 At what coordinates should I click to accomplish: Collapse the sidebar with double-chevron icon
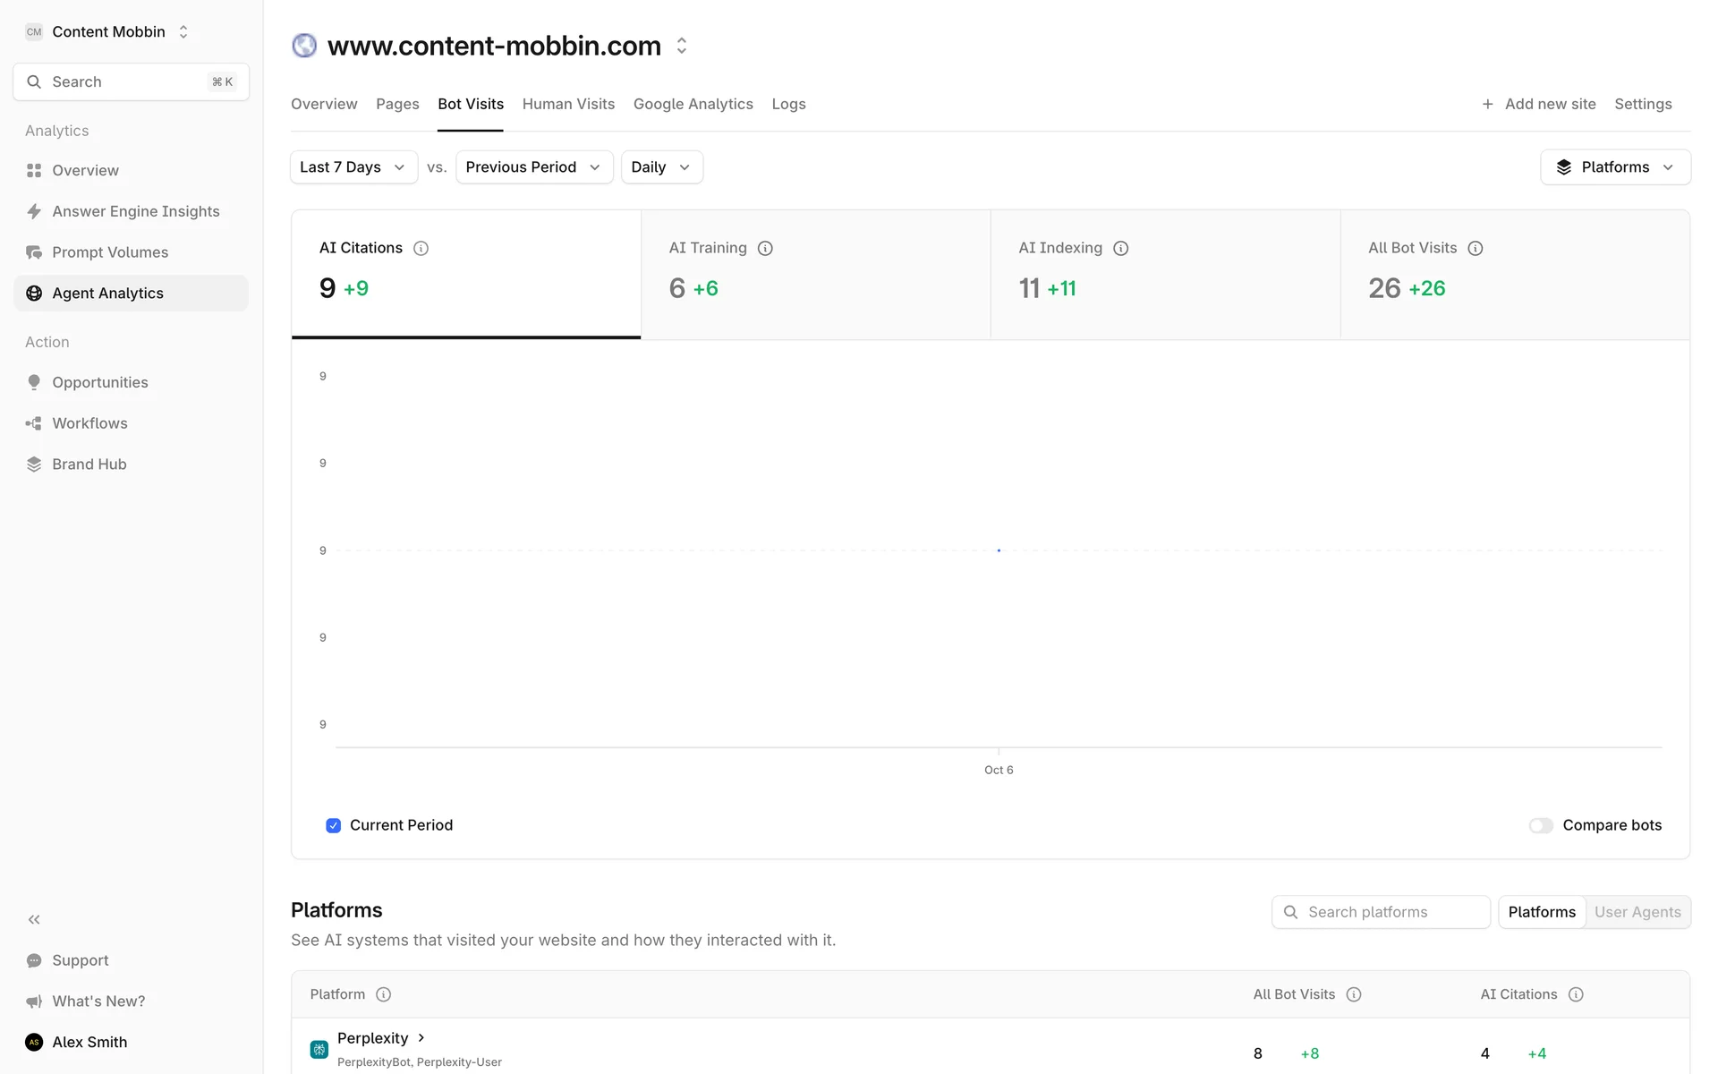[34, 919]
